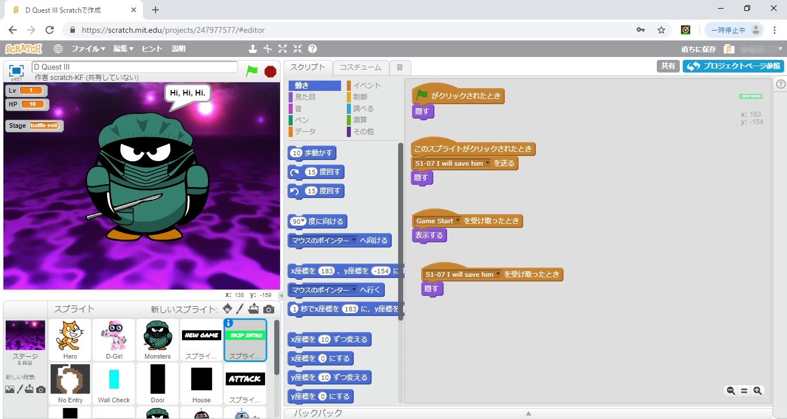
Task: Select the データ block category
Action: click(x=305, y=132)
